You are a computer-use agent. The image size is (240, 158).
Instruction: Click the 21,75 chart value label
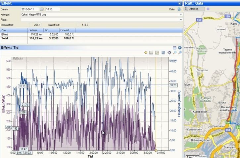point(25,105)
